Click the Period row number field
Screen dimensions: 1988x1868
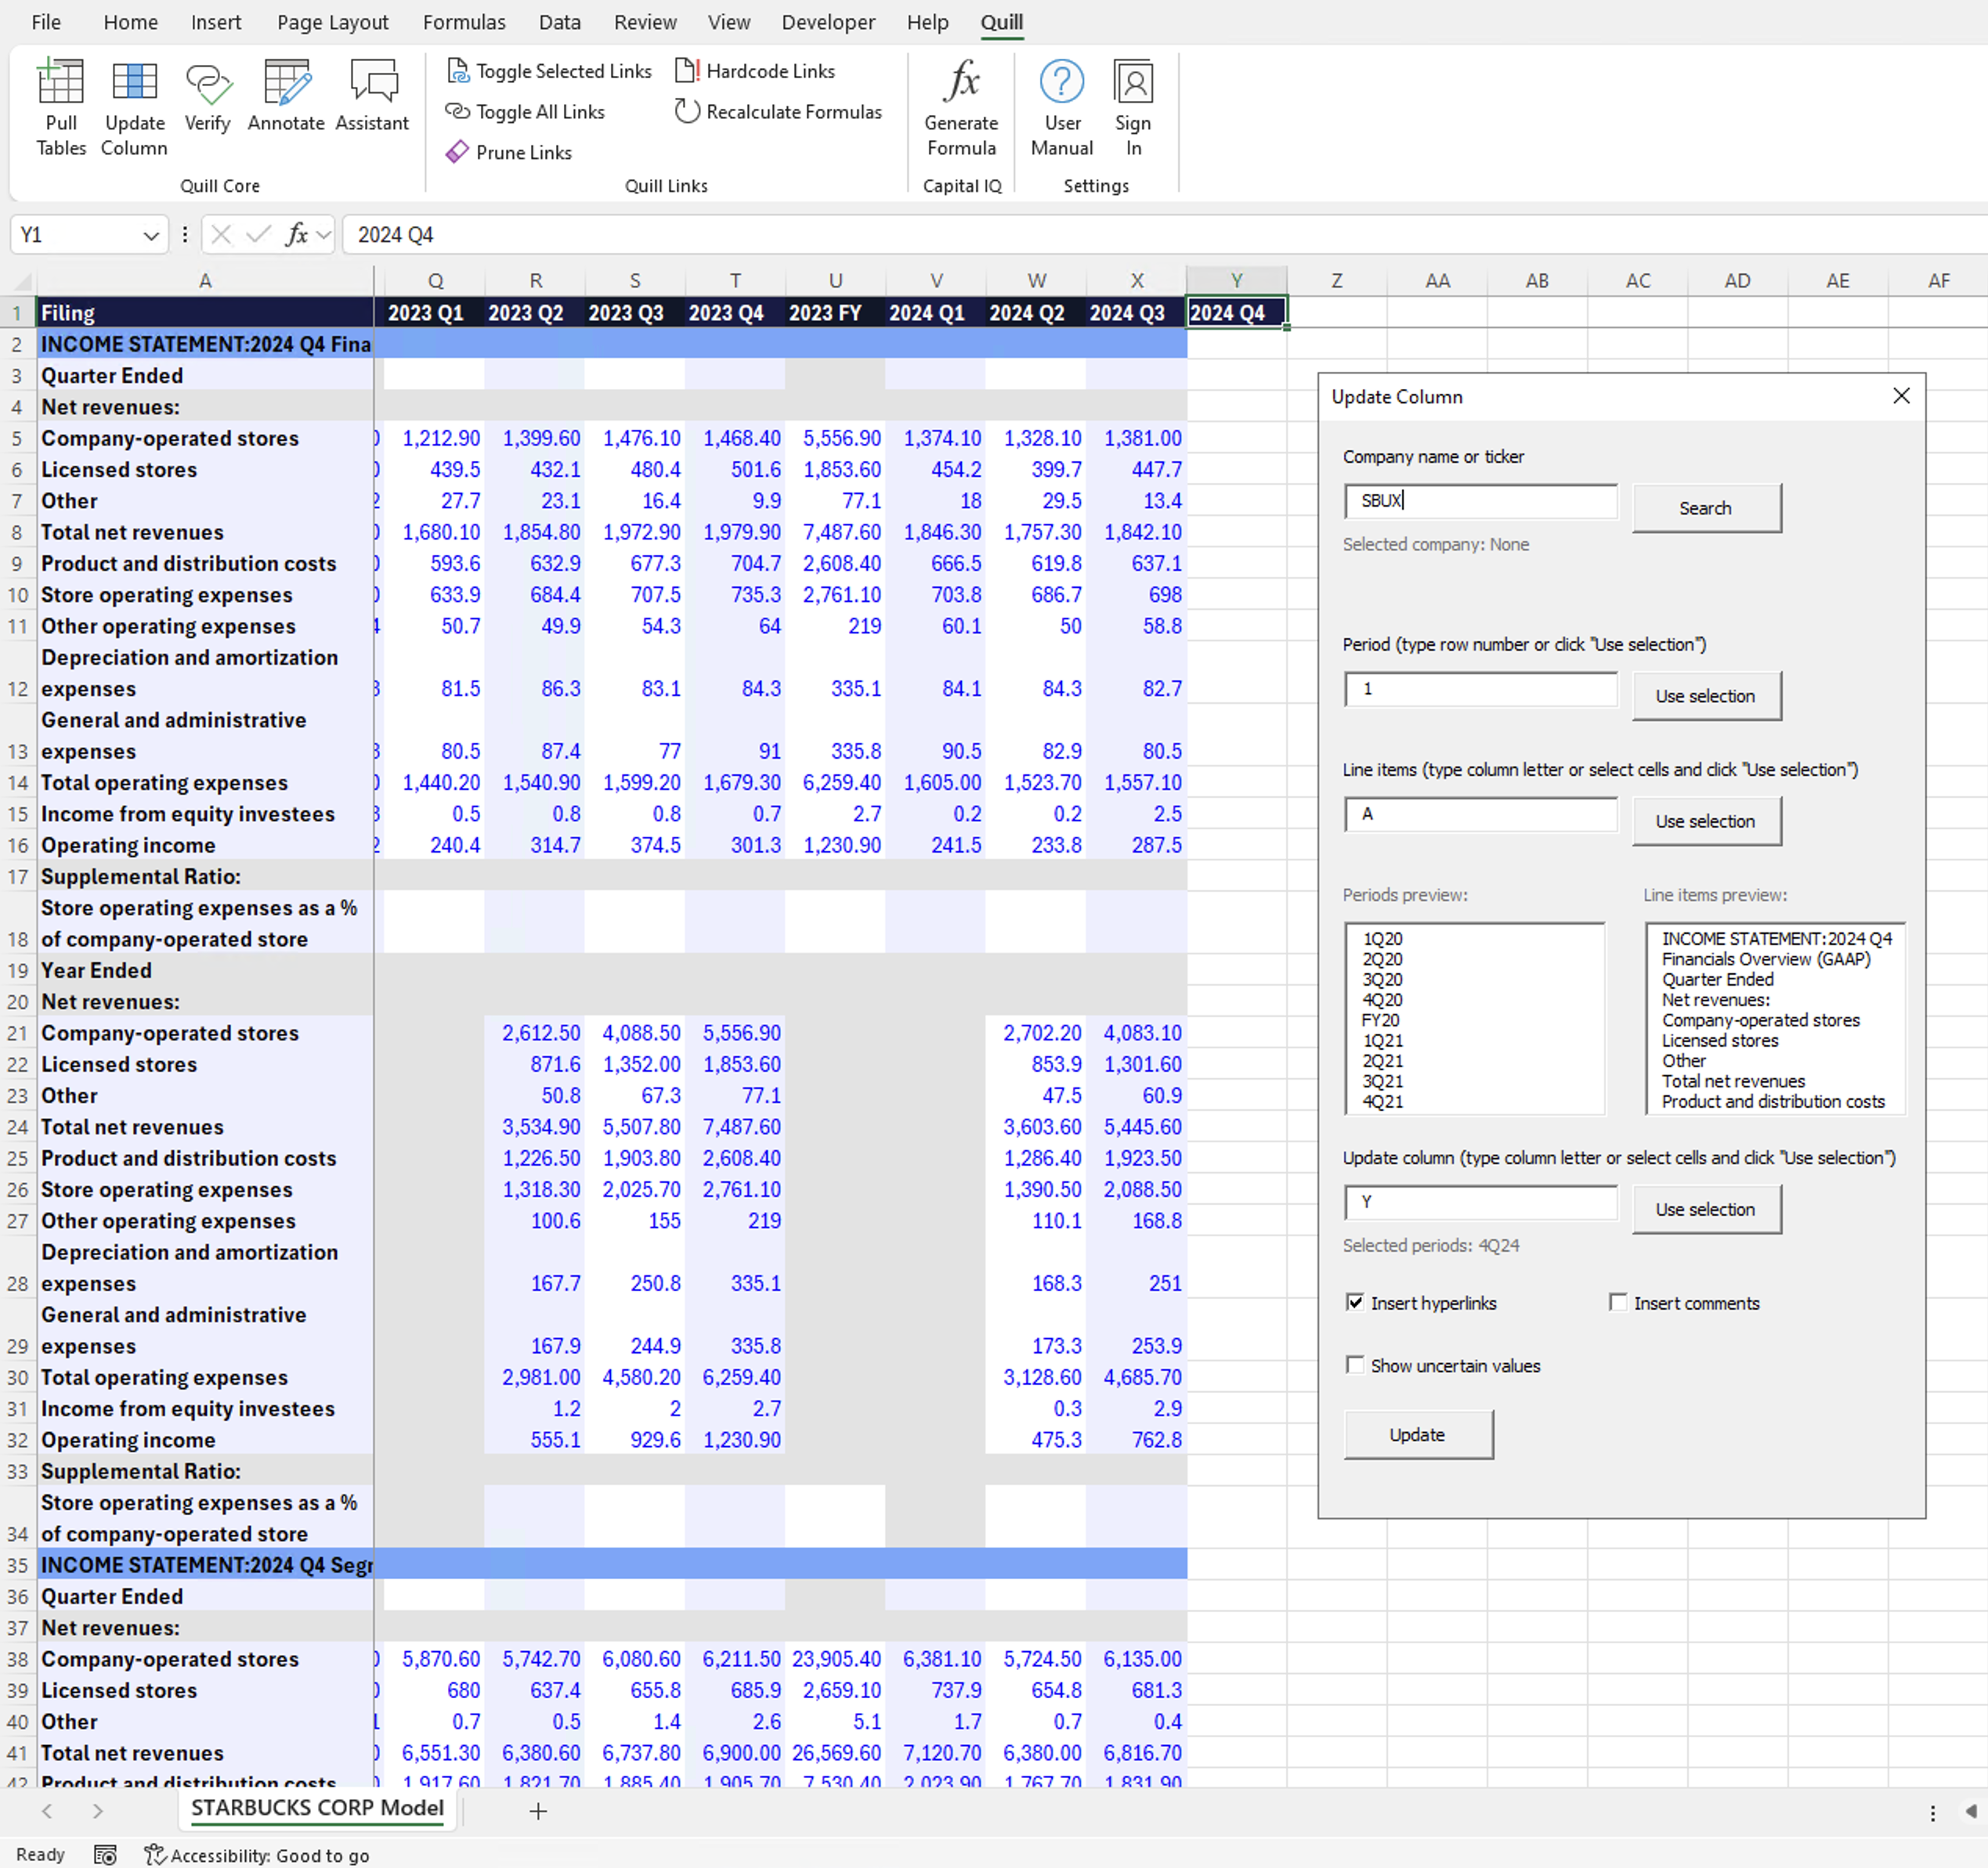click(x=1481, y=689)
